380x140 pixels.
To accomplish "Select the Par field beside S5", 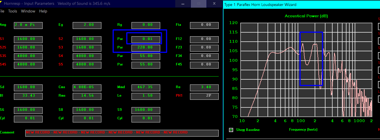I will pos(146,65).
